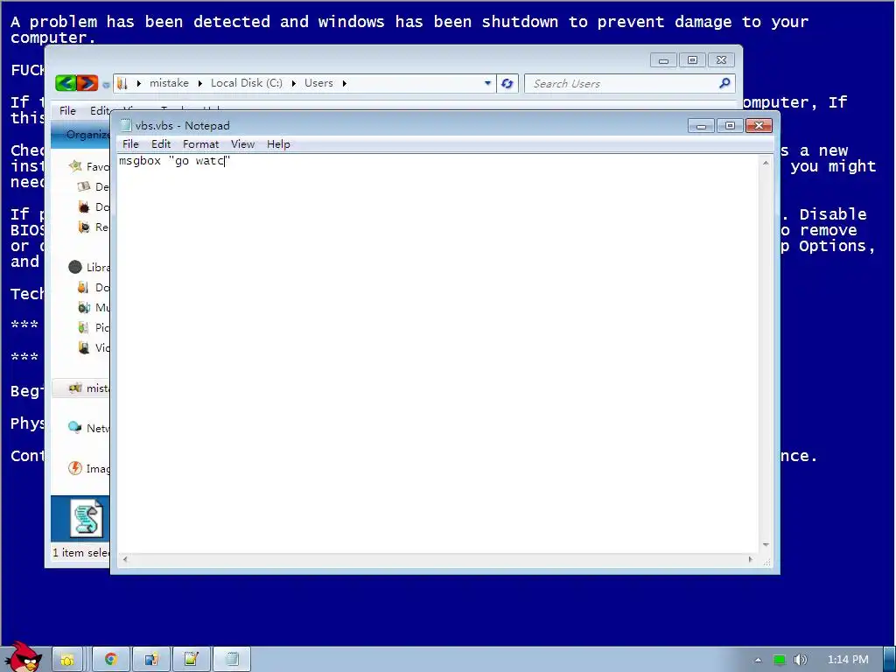Show hidden tray icons arrow
The height and width of the screenshot is (672, 896).
(758, 660)
